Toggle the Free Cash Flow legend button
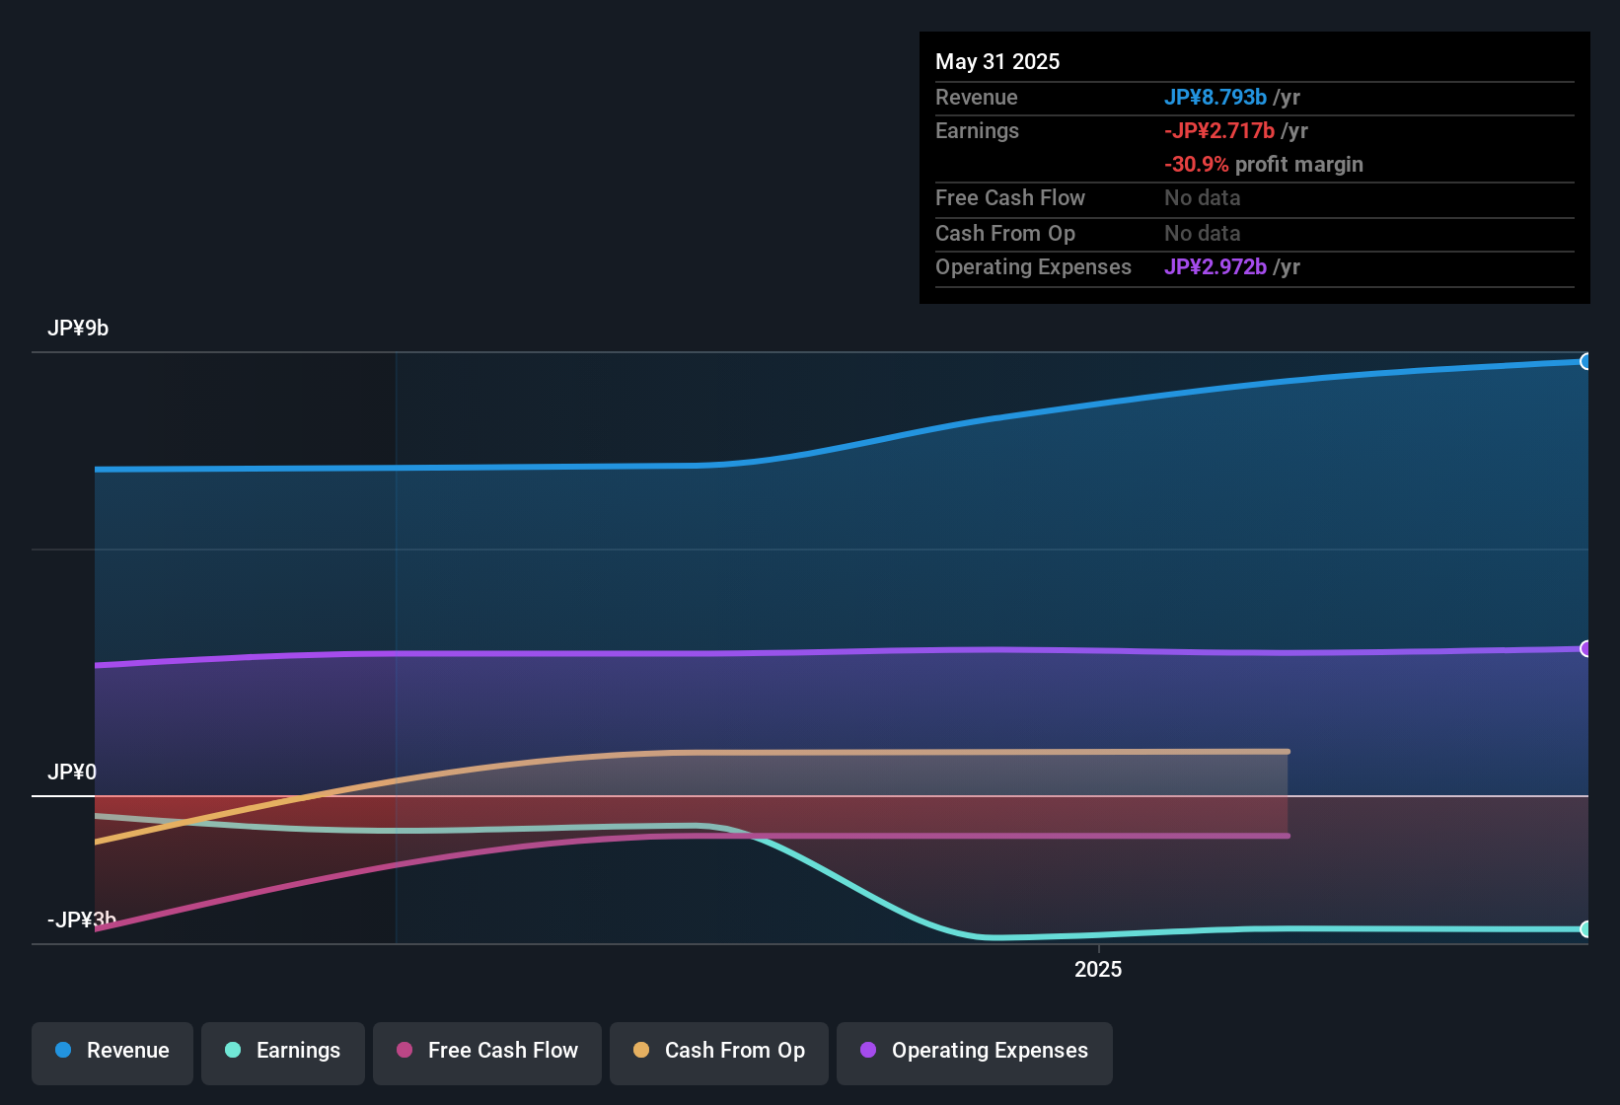 (x=487, y=1052)
